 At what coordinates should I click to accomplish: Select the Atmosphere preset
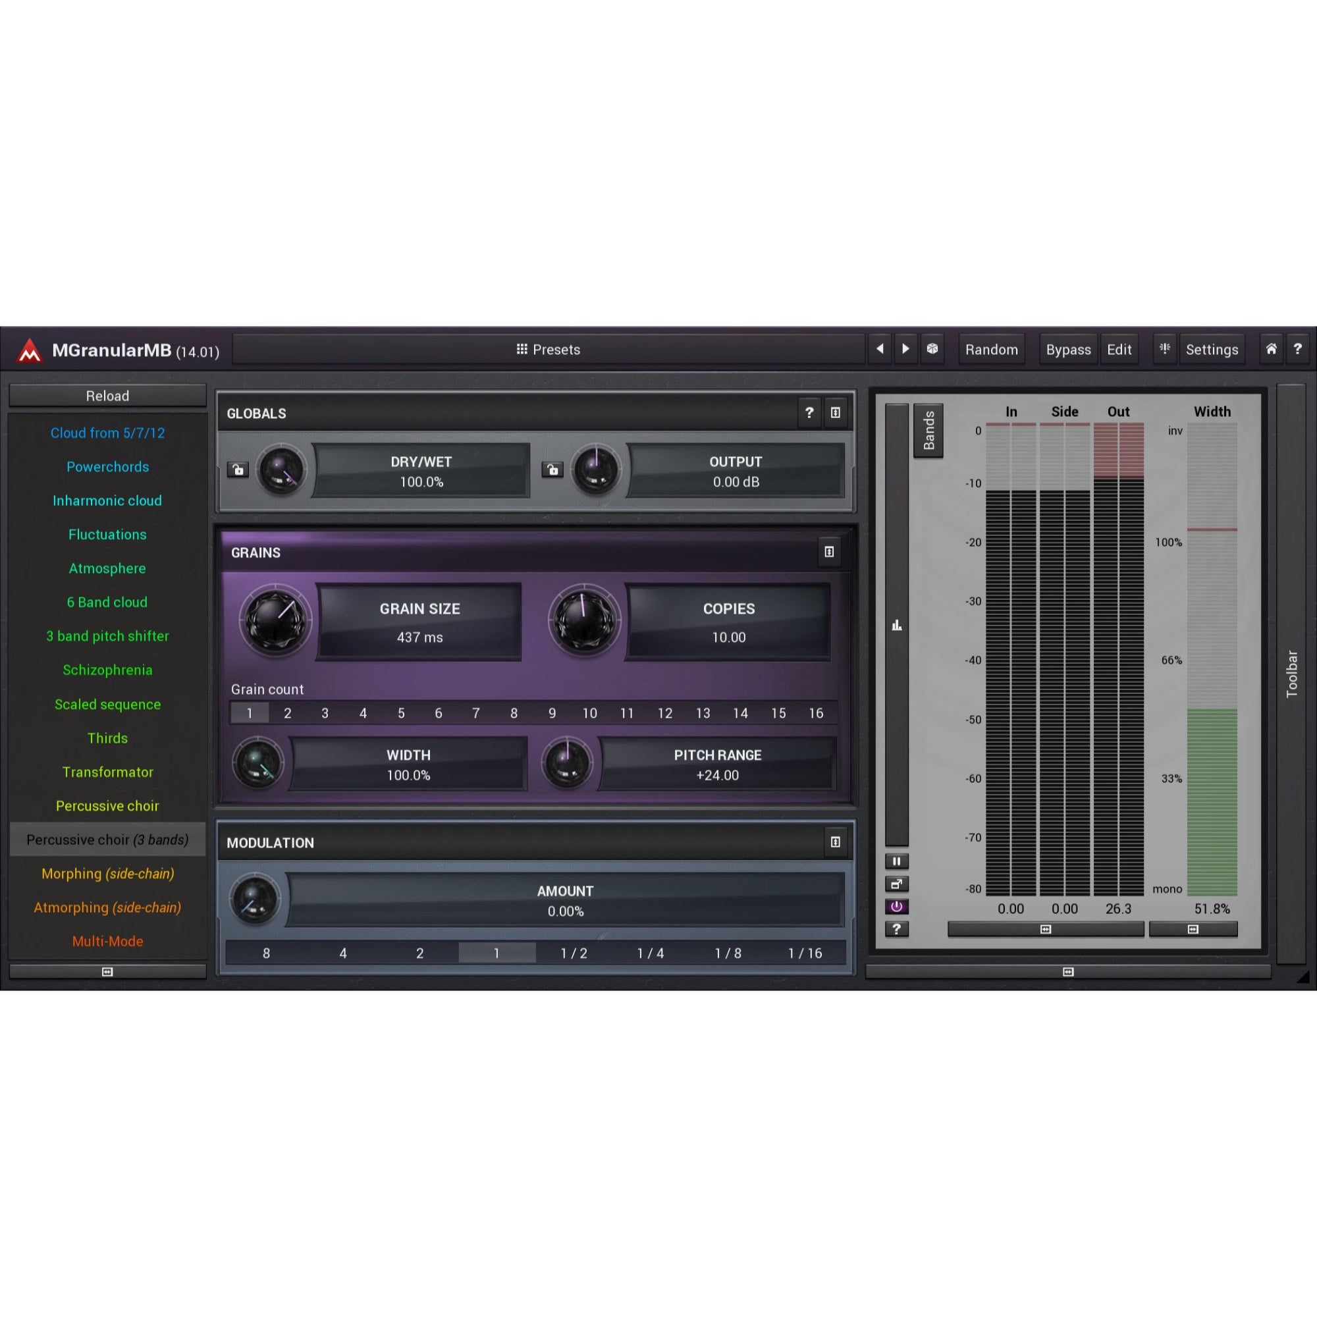tap(107, 568)
